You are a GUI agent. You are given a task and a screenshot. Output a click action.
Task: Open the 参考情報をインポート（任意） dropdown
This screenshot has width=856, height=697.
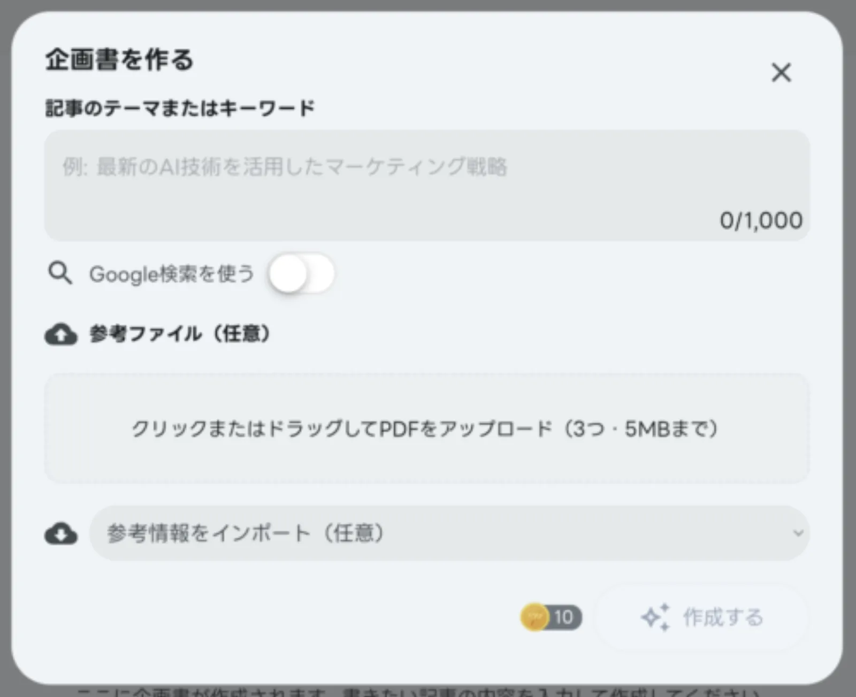449,533
